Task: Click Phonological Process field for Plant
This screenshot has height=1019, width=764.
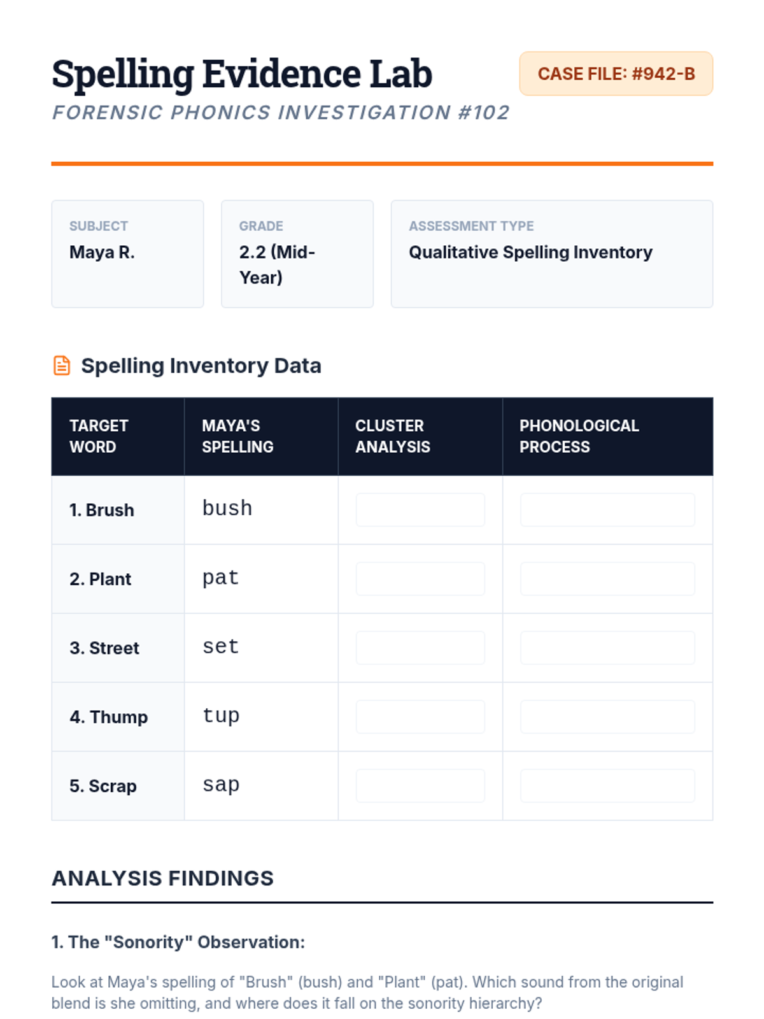Action: [x=607, y=578]
